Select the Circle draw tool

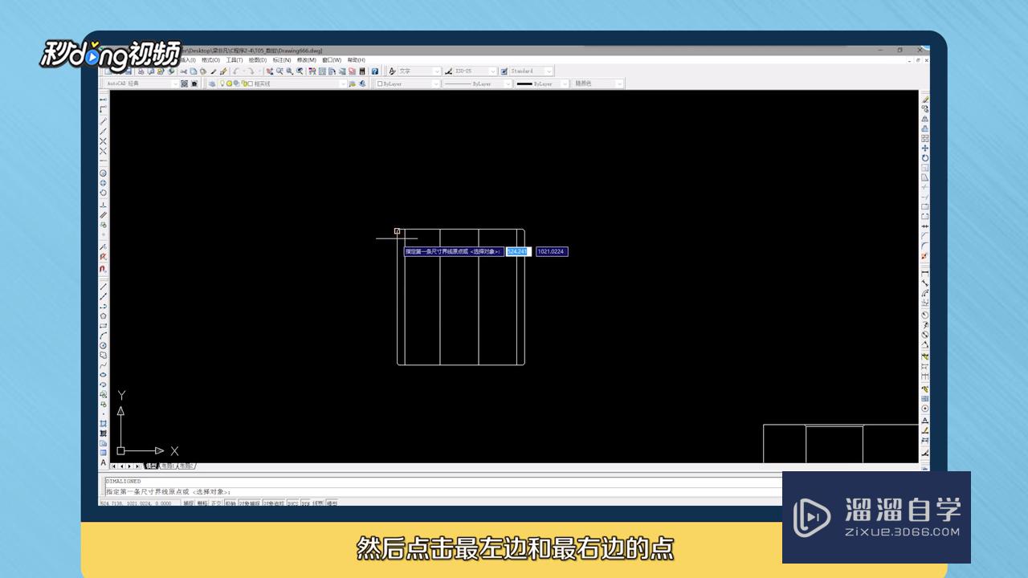(x=104, y=345)
